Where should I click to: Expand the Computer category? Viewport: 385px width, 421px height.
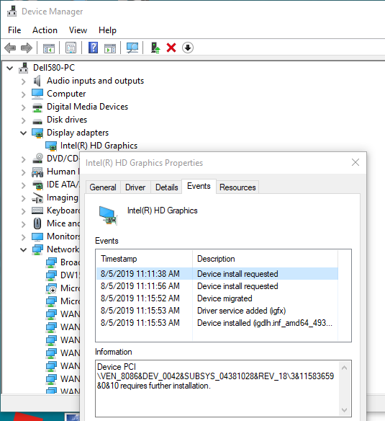[x=23, y=94]
